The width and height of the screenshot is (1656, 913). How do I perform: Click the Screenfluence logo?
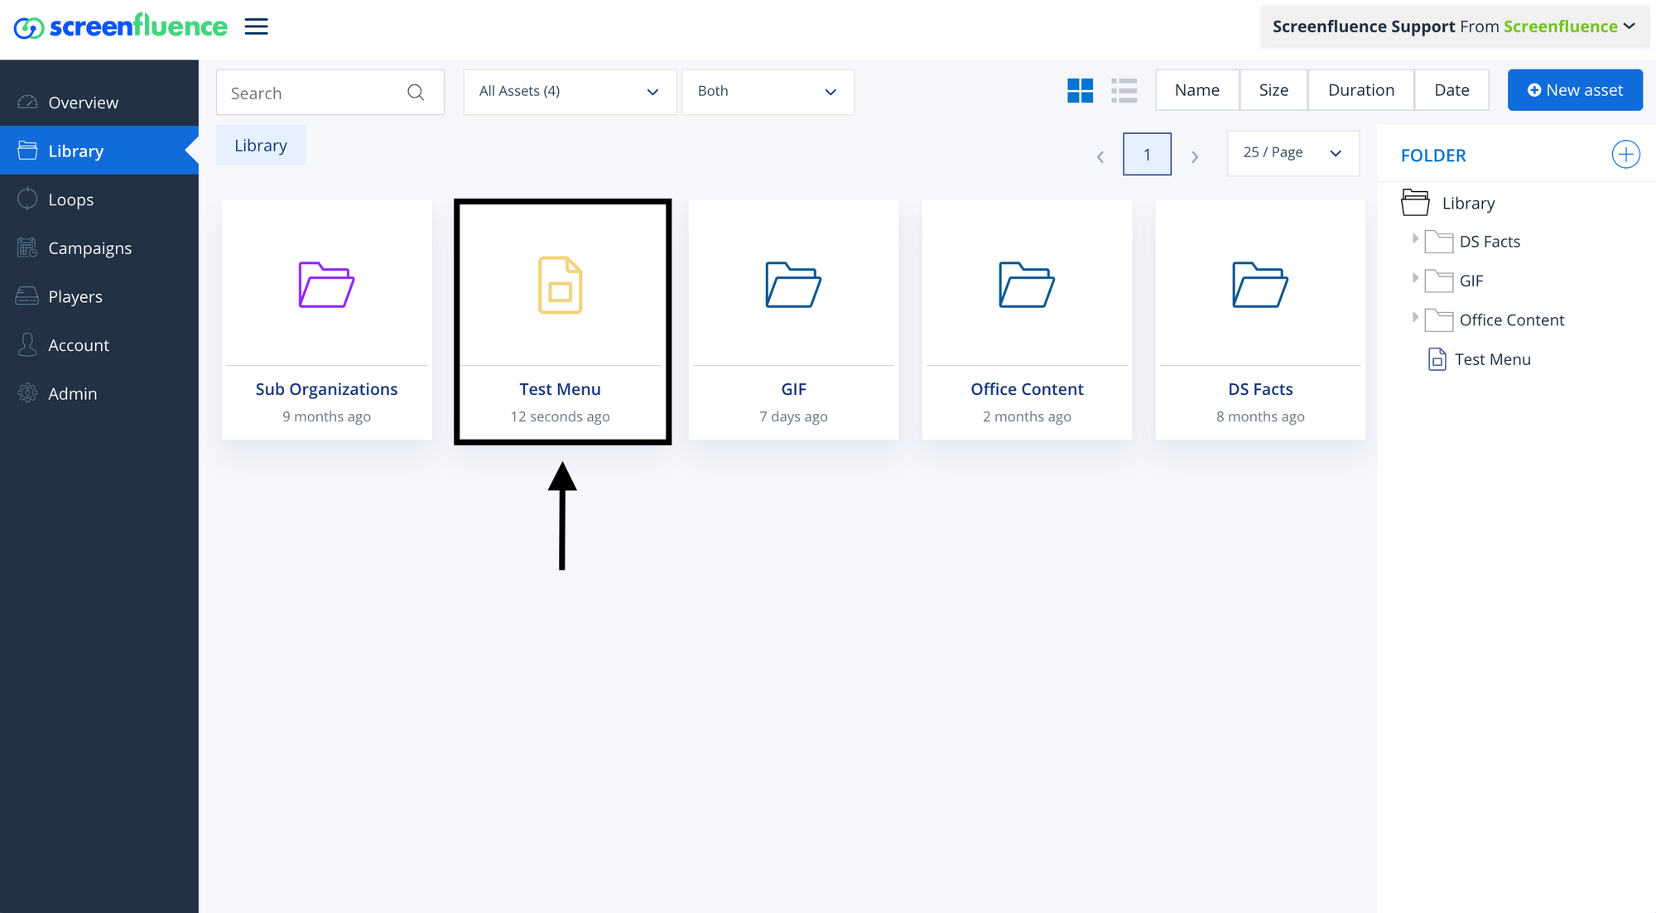(x=120, y=26)
